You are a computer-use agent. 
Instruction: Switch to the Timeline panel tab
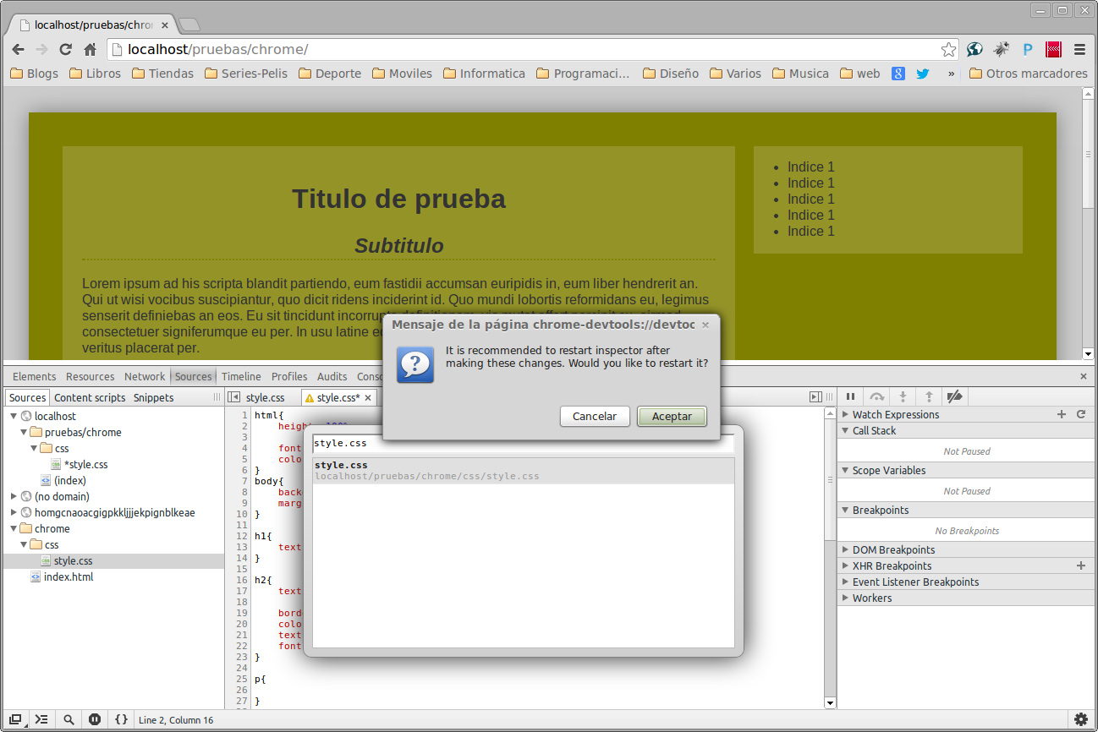(x=241, y=376)
